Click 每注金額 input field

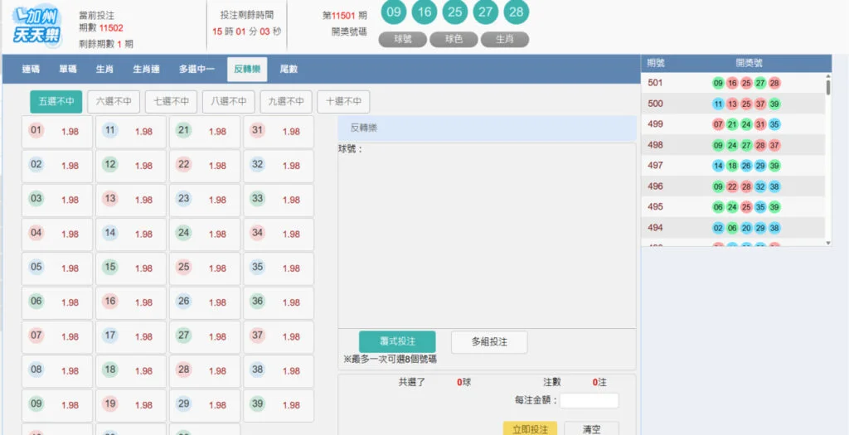click(589, 401)
